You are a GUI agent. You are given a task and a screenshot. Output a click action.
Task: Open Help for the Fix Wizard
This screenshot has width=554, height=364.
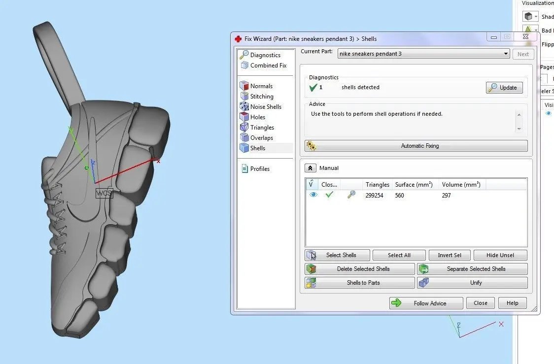tap(512, 303)
